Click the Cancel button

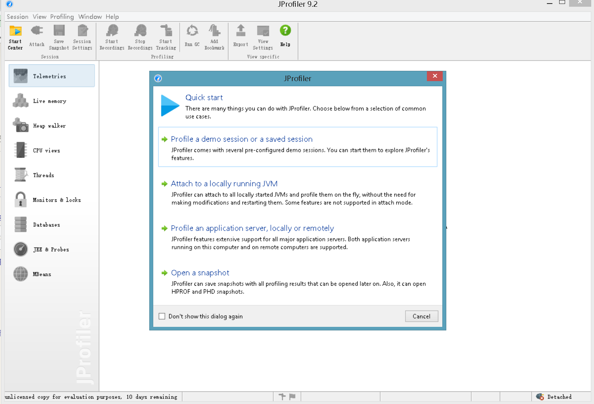(421, 316)
